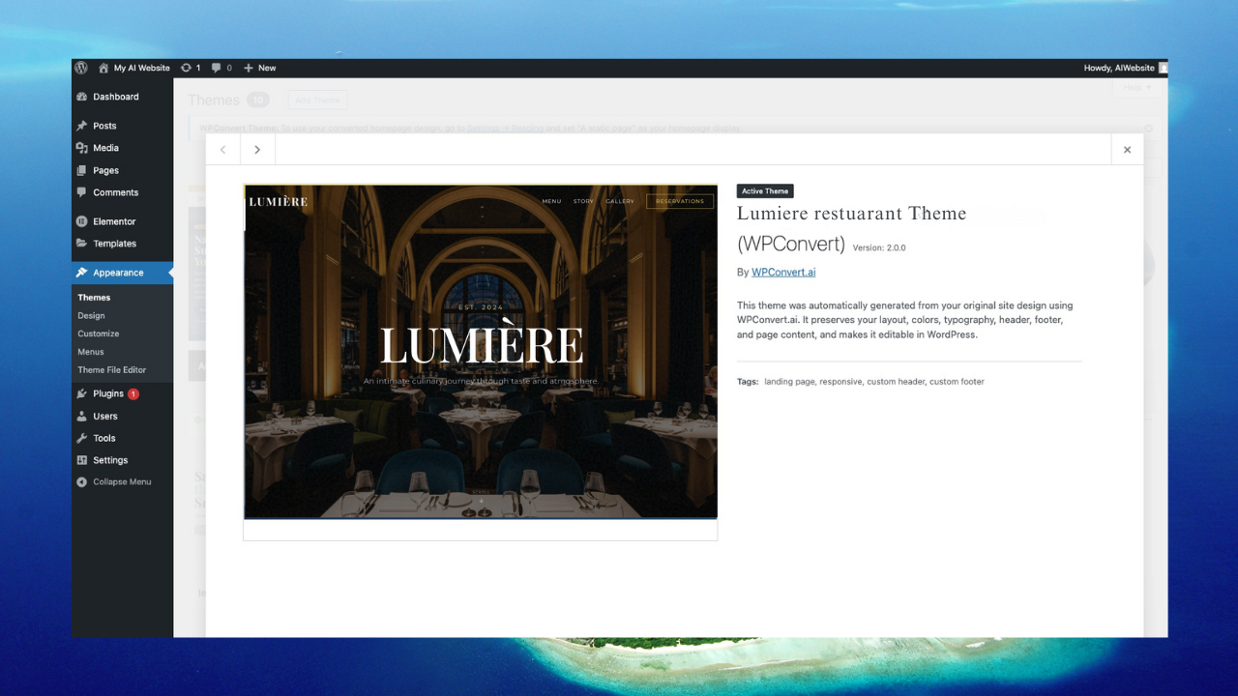Image resolution: width=1238 pixels, height=696 pixels.
Task: Click the Posts pin icon
Action: pos(82,126)
